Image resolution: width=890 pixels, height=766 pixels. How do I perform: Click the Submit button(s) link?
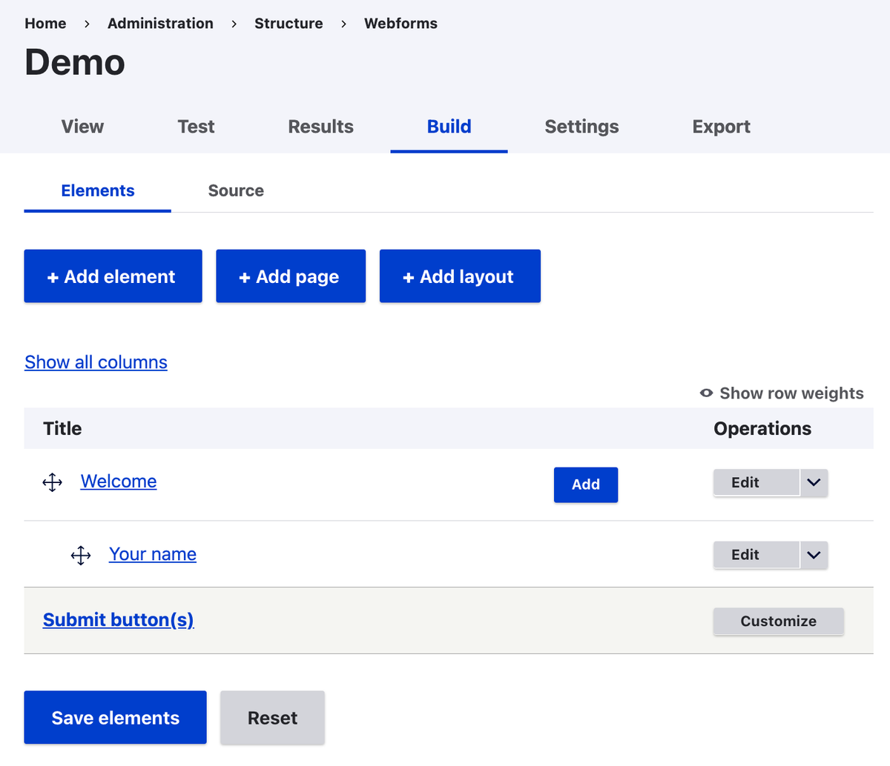click(119, 620)
